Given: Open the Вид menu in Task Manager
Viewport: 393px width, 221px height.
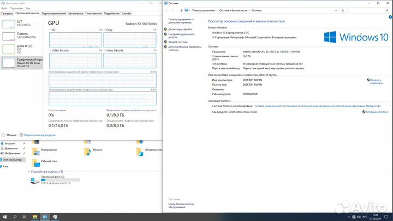Looking at the screenshot, I should (28, 8).
